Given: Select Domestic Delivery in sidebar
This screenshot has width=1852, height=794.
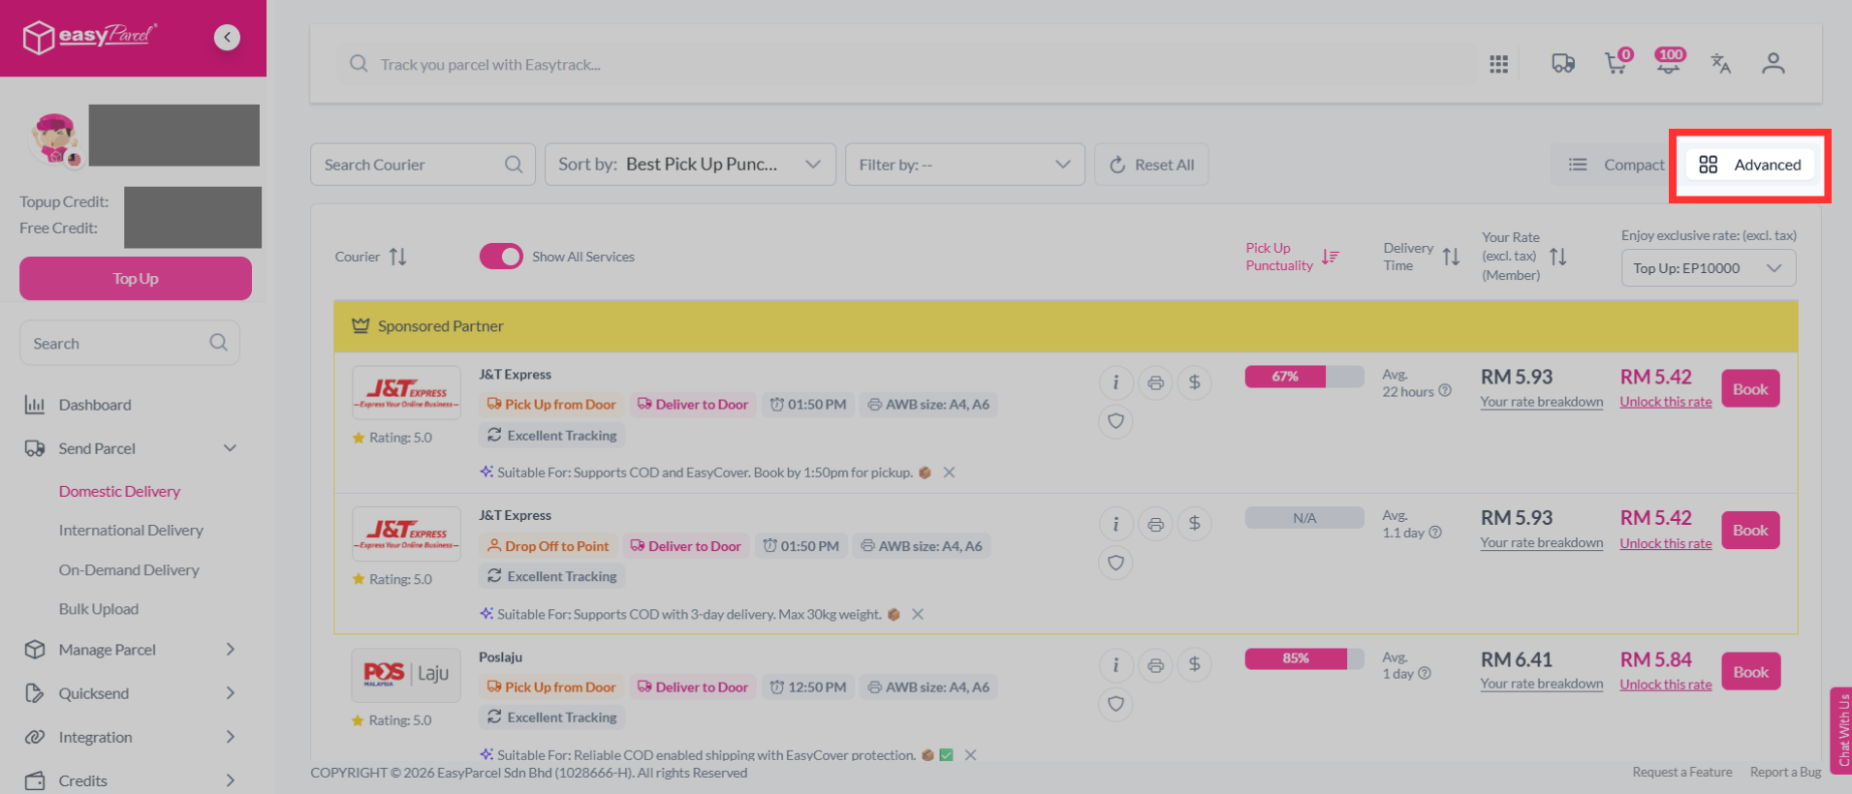Looking at the screenshot, I should point(119,491).
